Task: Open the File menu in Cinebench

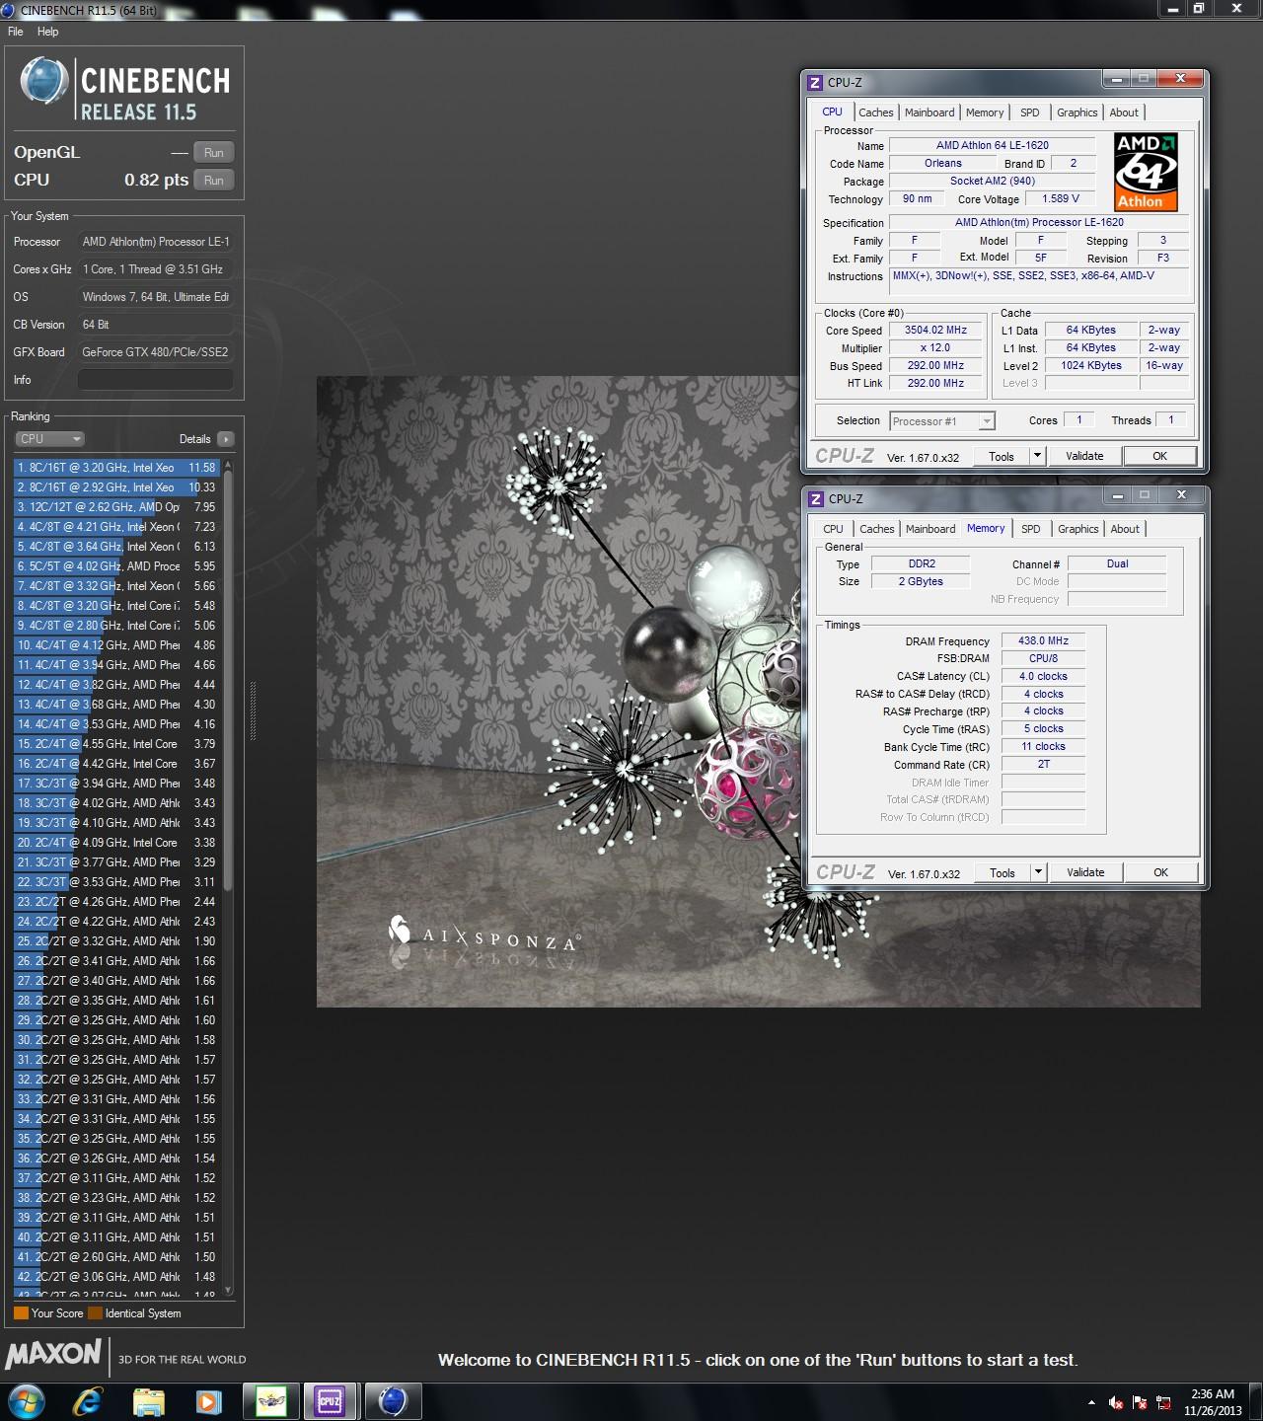Action: pyautogui.click(x=15, y=32)
